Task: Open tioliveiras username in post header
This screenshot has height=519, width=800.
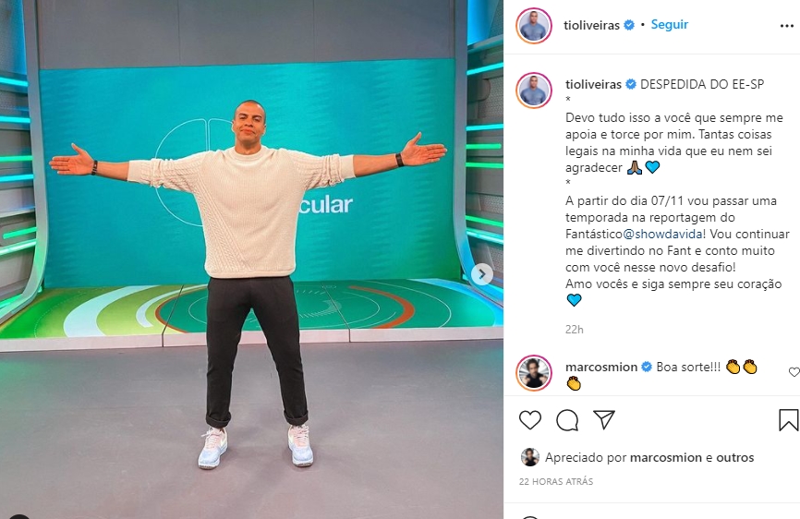Action: pyautogui.click(x=591, y=25)
